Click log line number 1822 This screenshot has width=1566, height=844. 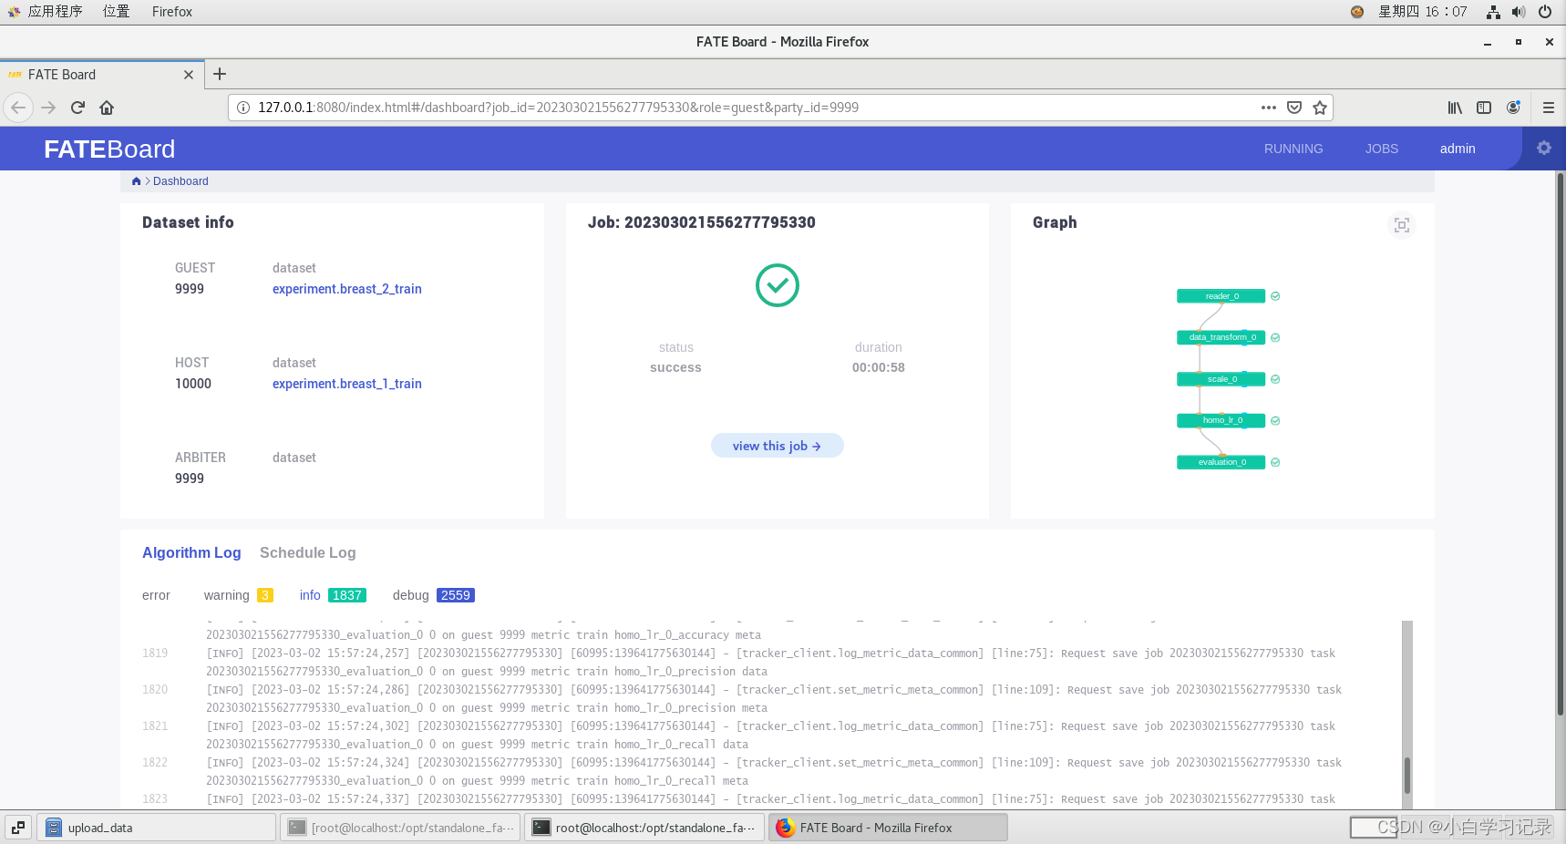tap(155, 763)
